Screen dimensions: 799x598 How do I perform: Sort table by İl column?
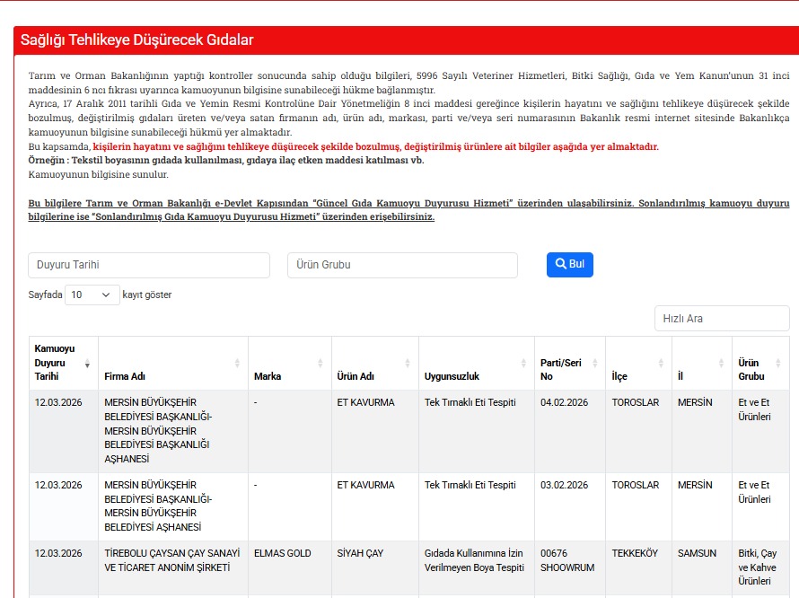click(x=701, y=363)
